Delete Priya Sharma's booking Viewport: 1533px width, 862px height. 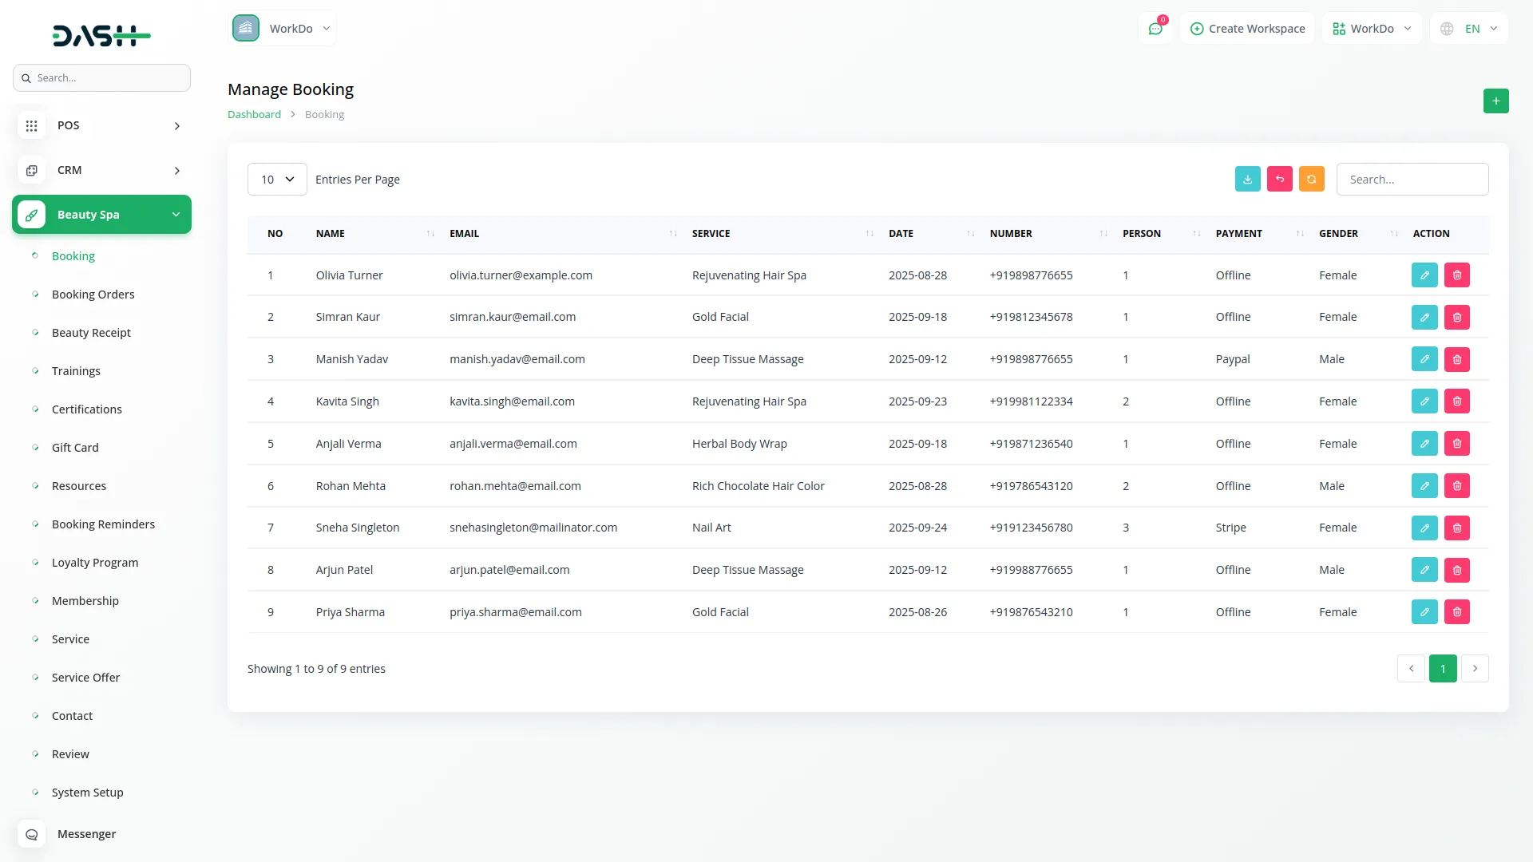point(1456,612)
